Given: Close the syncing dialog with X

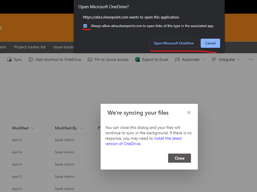Looking at the screenshot, I should (189, 112).
